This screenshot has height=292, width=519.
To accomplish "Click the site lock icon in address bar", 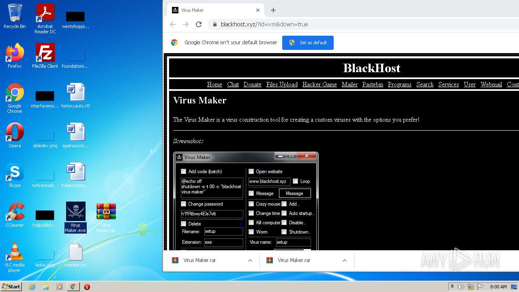I will (x=215, y=24).
